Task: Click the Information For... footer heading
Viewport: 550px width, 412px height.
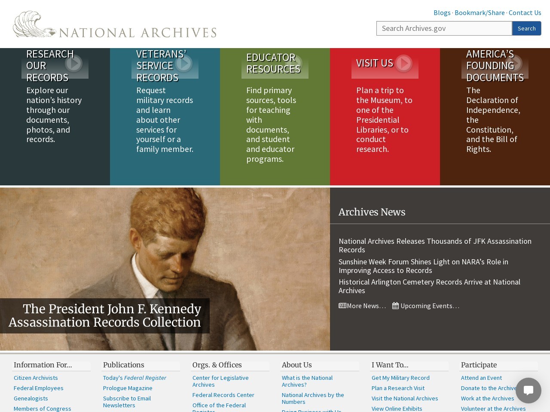Action: (43, 365)
